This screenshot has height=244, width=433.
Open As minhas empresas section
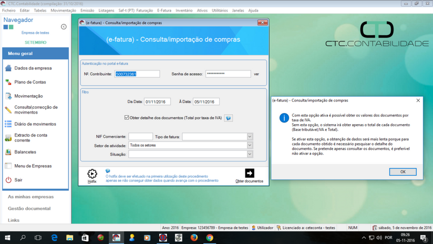(30, 197)
